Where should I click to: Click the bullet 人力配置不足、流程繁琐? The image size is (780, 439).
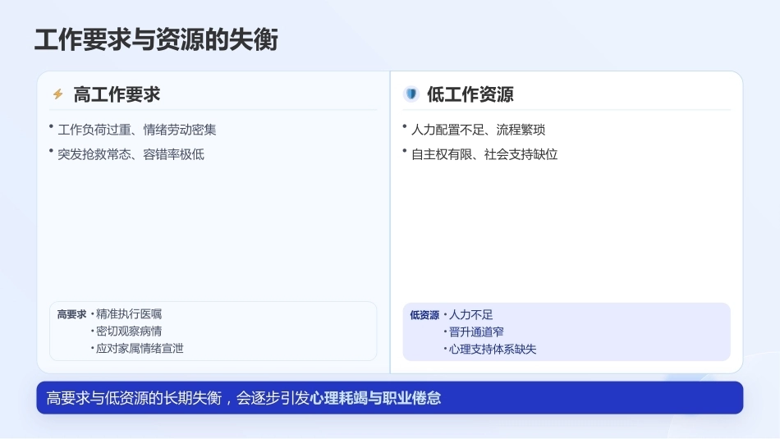click(478, 130)
